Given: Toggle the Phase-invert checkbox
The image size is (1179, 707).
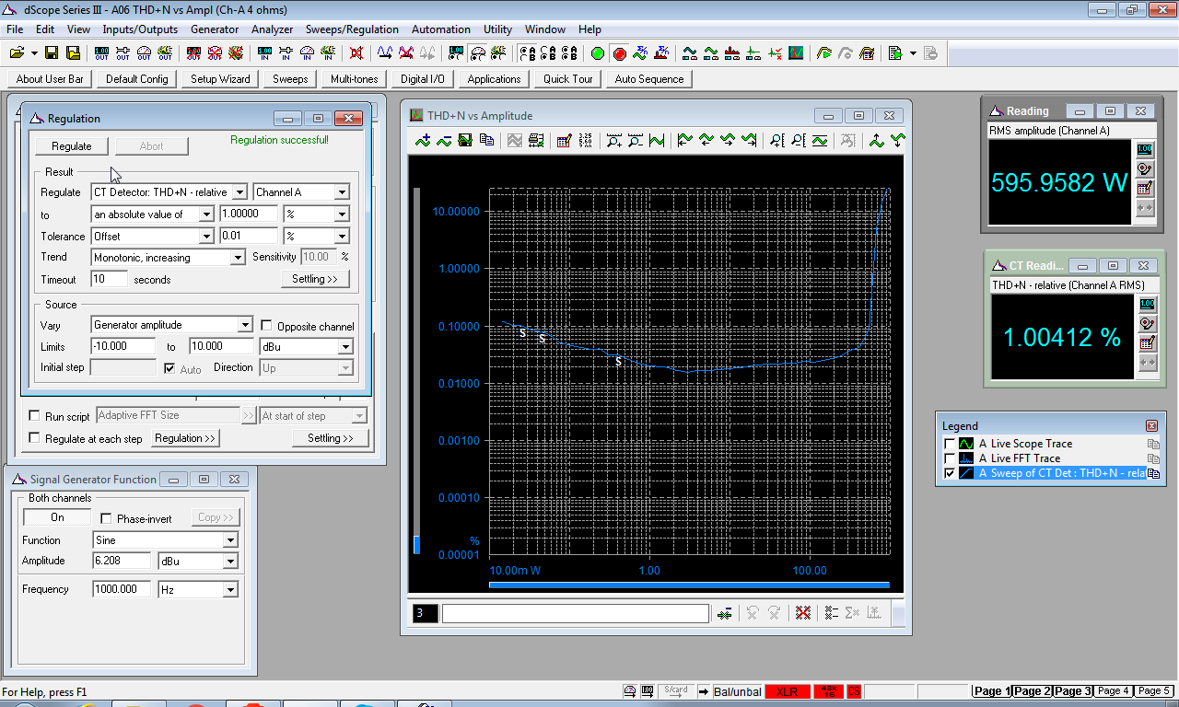Looking at the screenshot, I should (106, 518).
